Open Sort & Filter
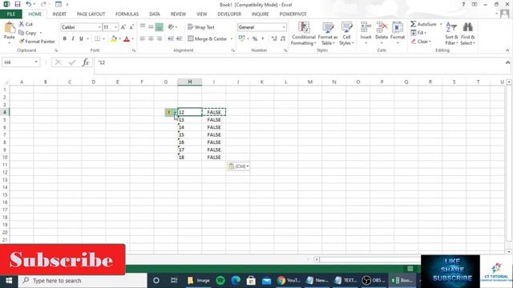The image size is (513, 288). coord(451,34)
